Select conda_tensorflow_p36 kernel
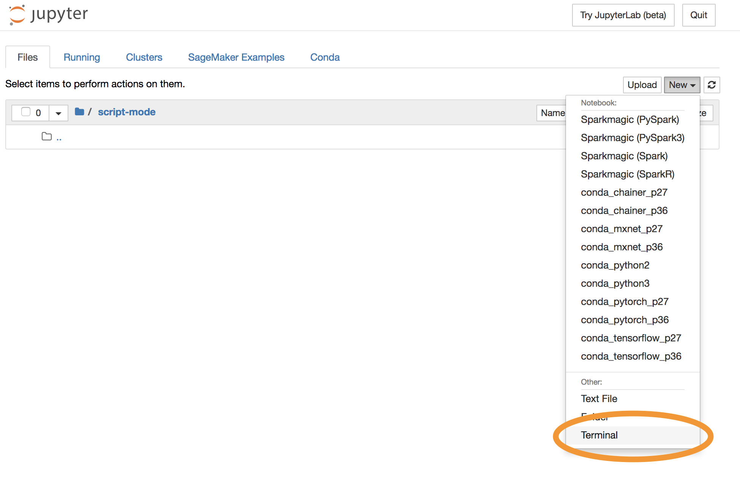The width and height of the screenshot is (740, 481). (x=632, y=356)
